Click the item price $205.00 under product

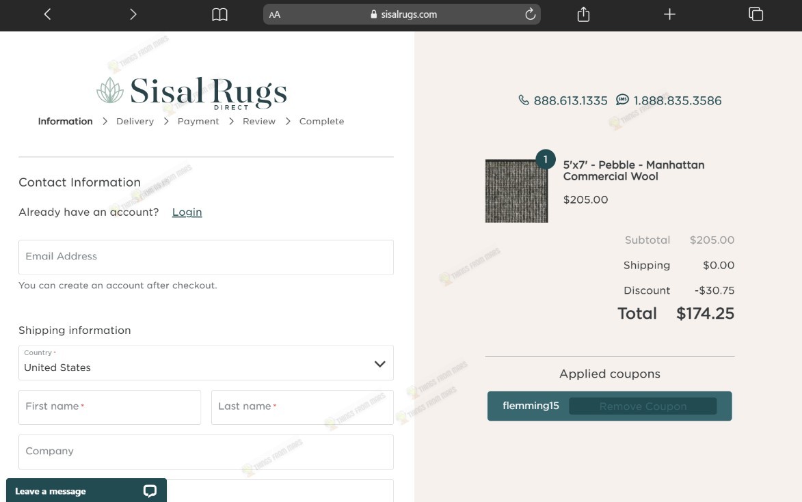586,199
